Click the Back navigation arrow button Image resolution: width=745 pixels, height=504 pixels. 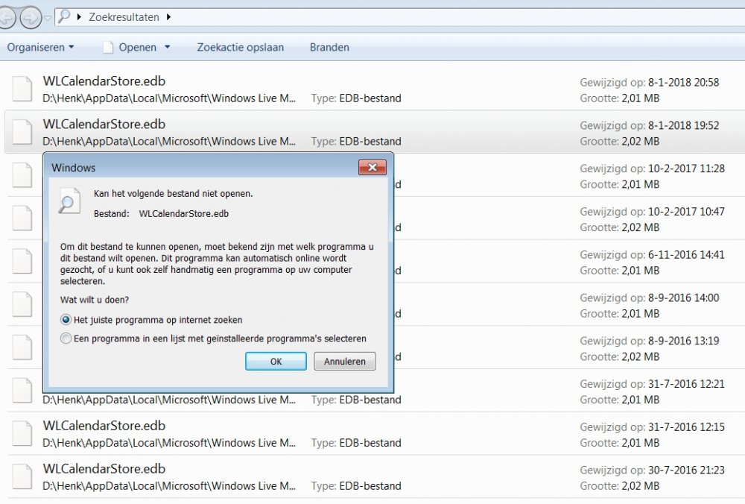click(x=7, y=18)
